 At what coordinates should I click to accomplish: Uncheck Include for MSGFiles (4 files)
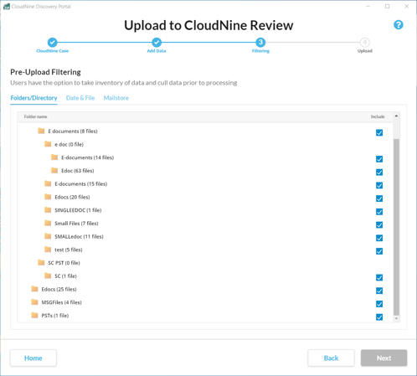coord(379,304)
